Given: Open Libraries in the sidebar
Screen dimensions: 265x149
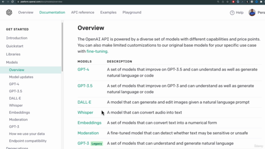Looking at the screenshot, I should [13, 54].
